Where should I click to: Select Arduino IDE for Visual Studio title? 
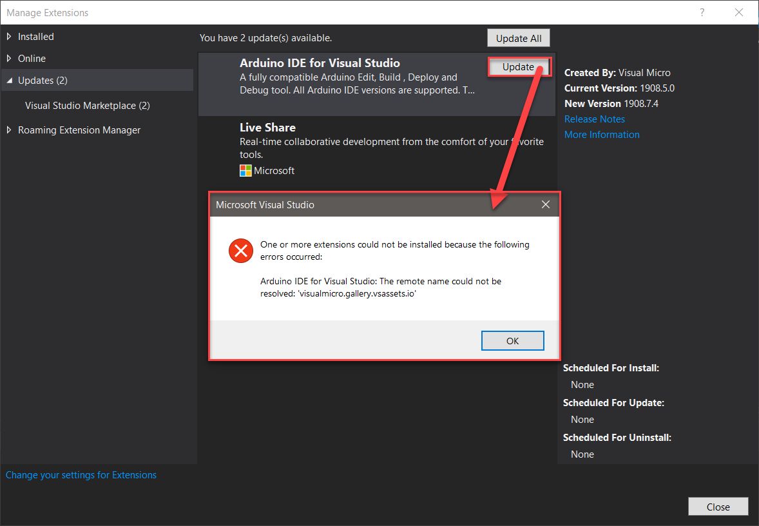coord(320,63)
